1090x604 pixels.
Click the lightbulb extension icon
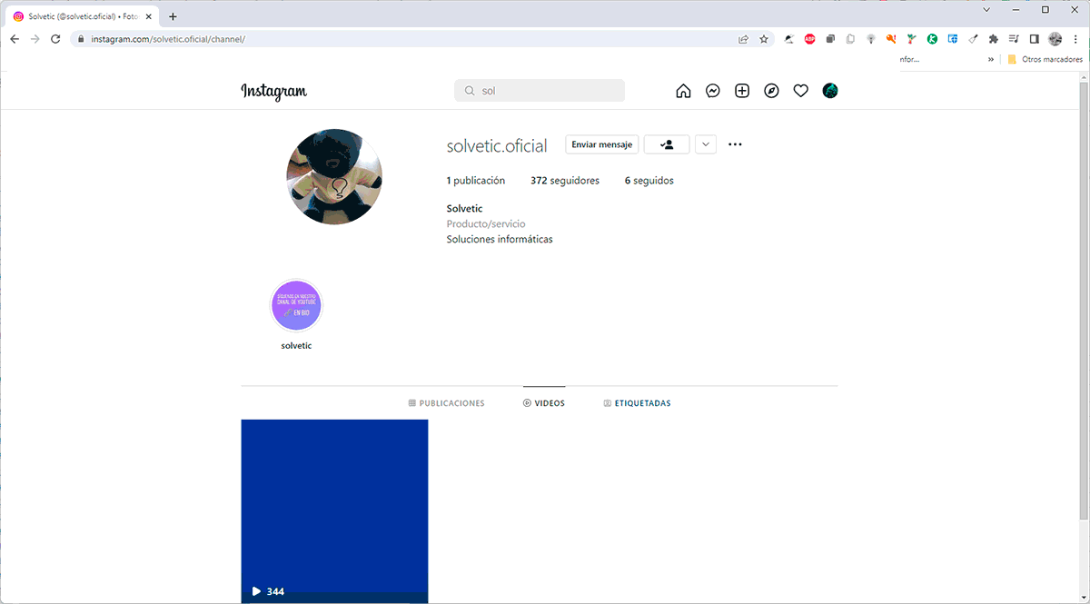(871, 39)
